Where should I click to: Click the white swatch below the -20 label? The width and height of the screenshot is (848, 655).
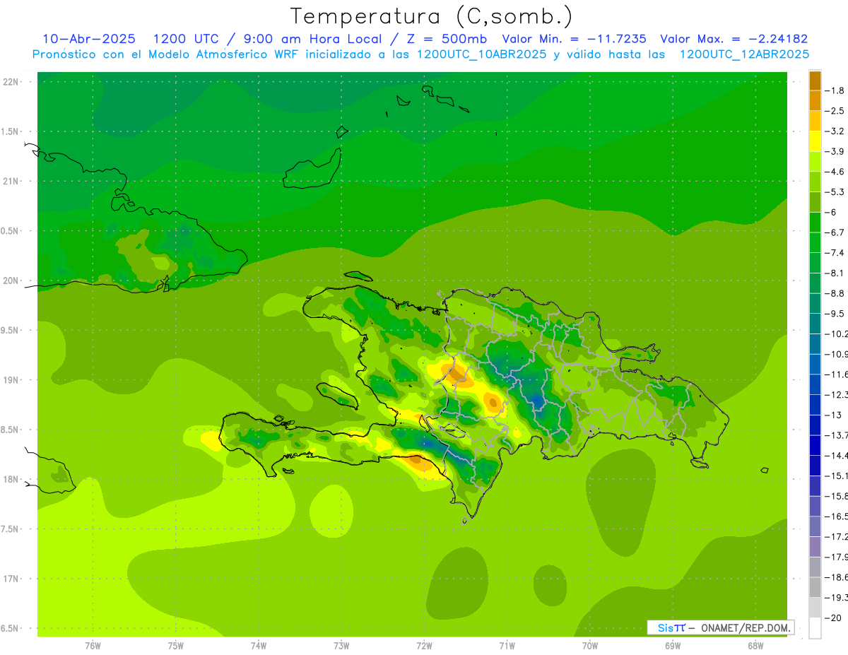pyautogui.click(x=815, y=627)
